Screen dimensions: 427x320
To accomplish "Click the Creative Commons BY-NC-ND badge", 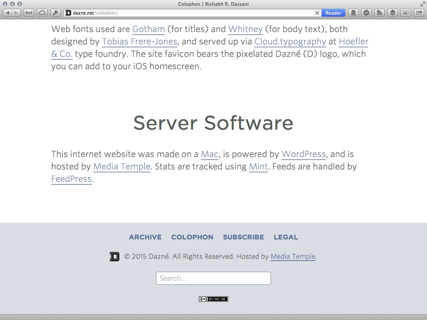I will coord(213,299).
